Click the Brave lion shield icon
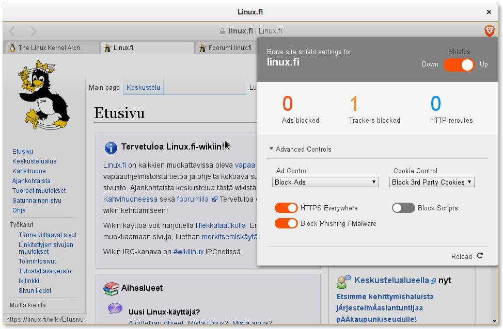This screenshot has height=329, width=503. point(489,31)
